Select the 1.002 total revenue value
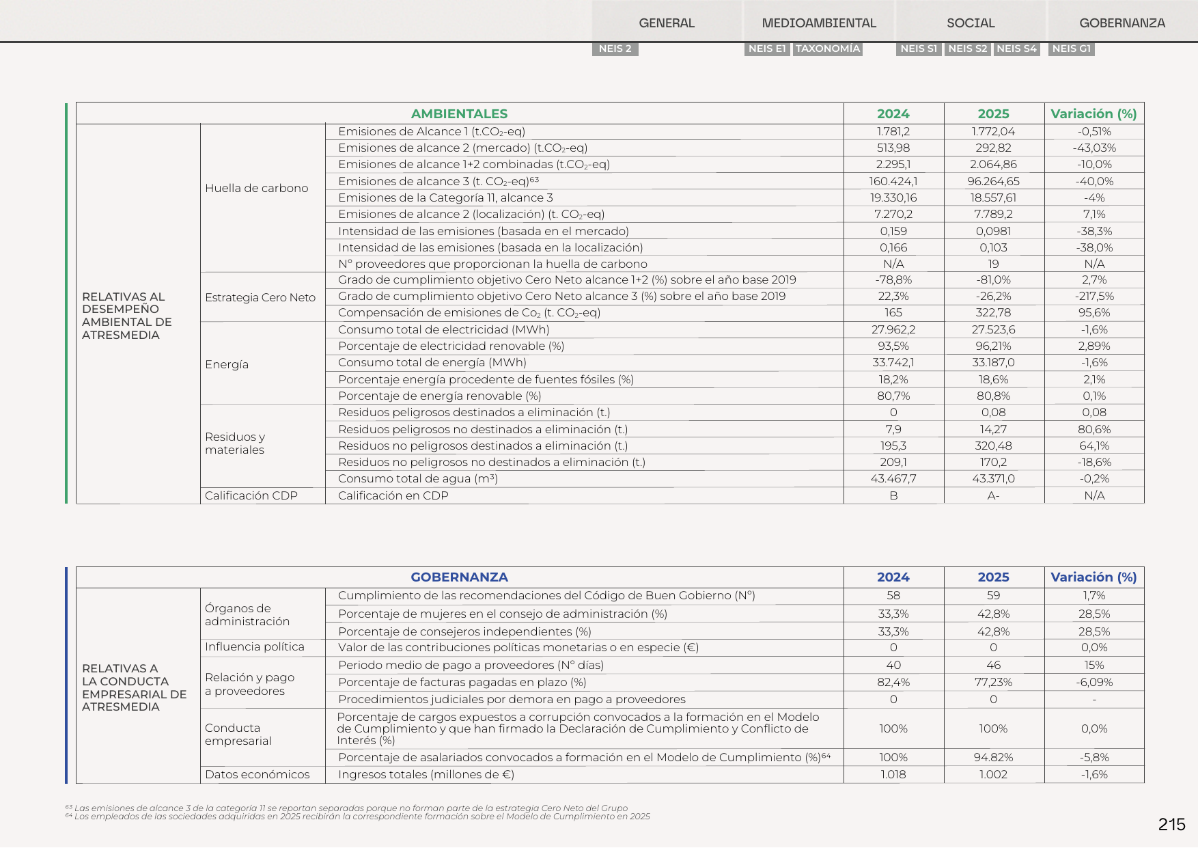The width and height of the screenshot is (1198, 848). pos(993,774)
